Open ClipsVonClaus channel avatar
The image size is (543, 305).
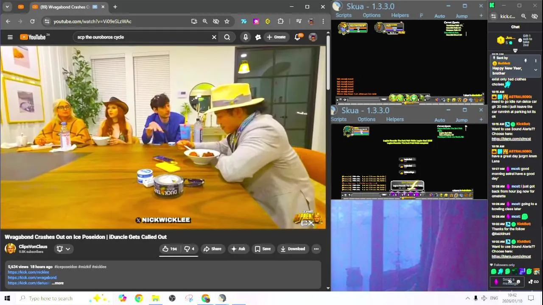click(10, 249)
